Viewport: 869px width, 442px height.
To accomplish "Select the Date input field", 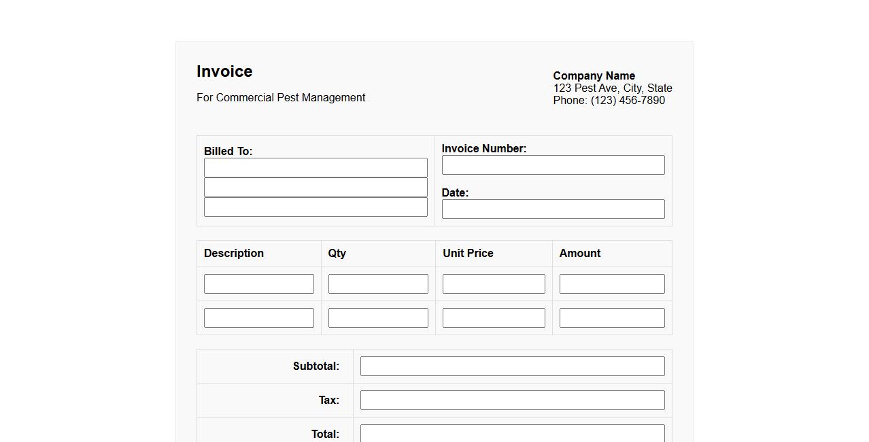I will click(553, 209).
